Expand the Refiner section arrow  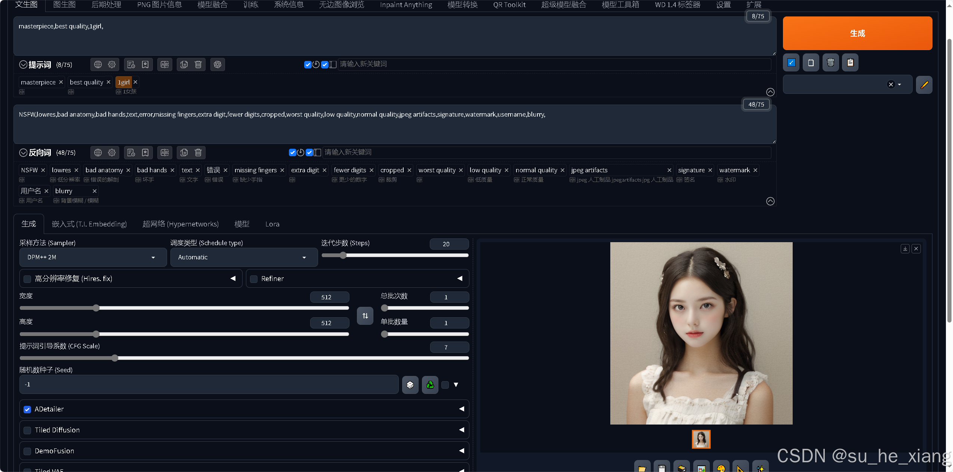click(x=460, y=279)
